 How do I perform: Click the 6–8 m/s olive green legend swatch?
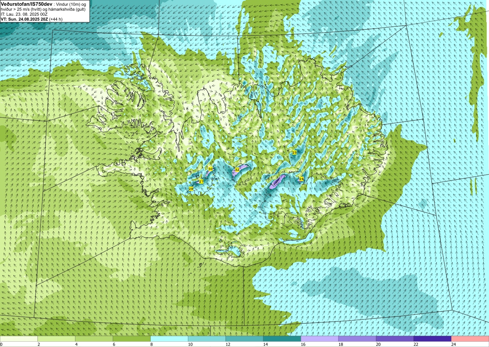point(131,339)
